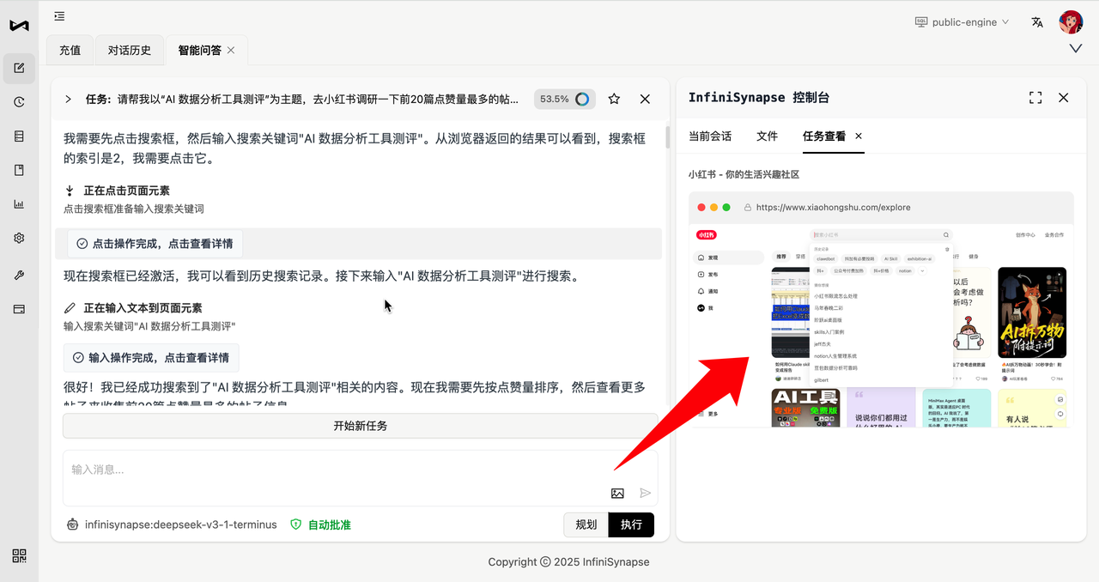Select the 任务查看 tab

824,136
